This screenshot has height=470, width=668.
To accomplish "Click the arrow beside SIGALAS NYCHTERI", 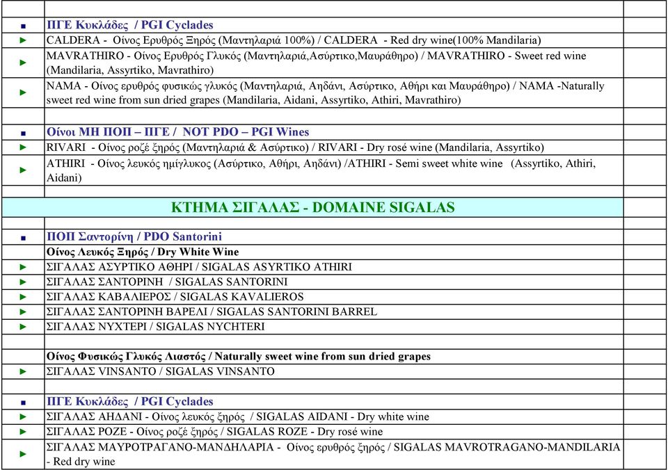I will pos(24,327).
